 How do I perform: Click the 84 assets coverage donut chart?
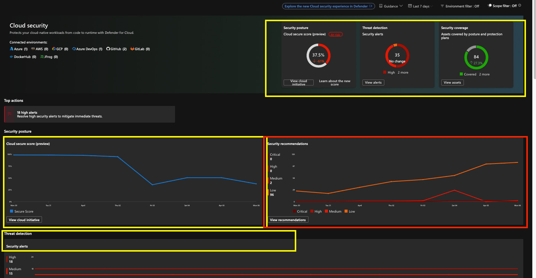click(476, 57)
